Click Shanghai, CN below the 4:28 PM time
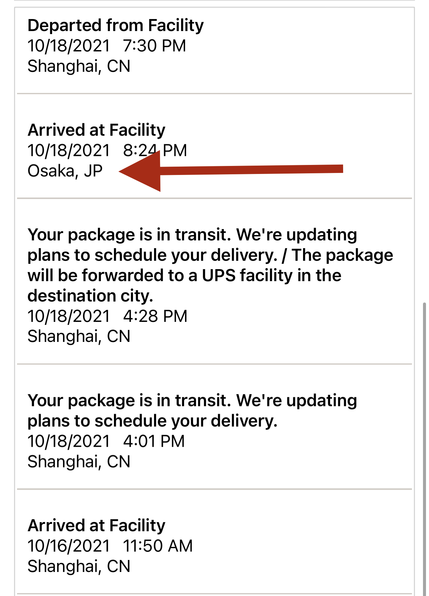This screenshot has width=429, height=596. point(79,336)
